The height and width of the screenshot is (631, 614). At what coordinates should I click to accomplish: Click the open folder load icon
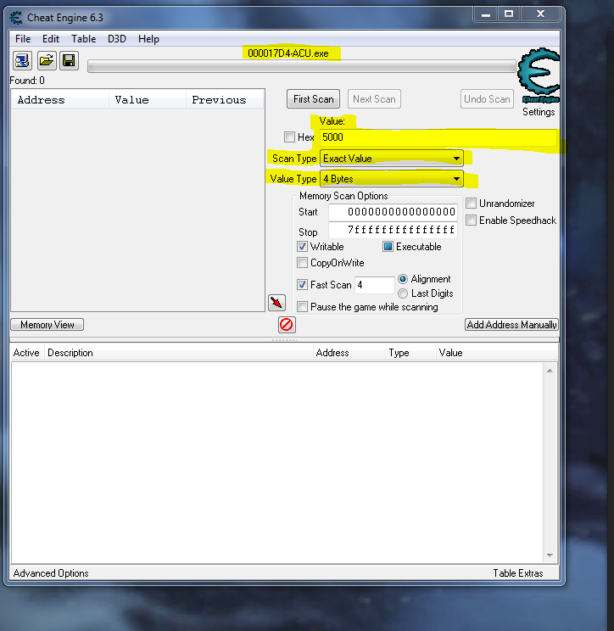46,61
